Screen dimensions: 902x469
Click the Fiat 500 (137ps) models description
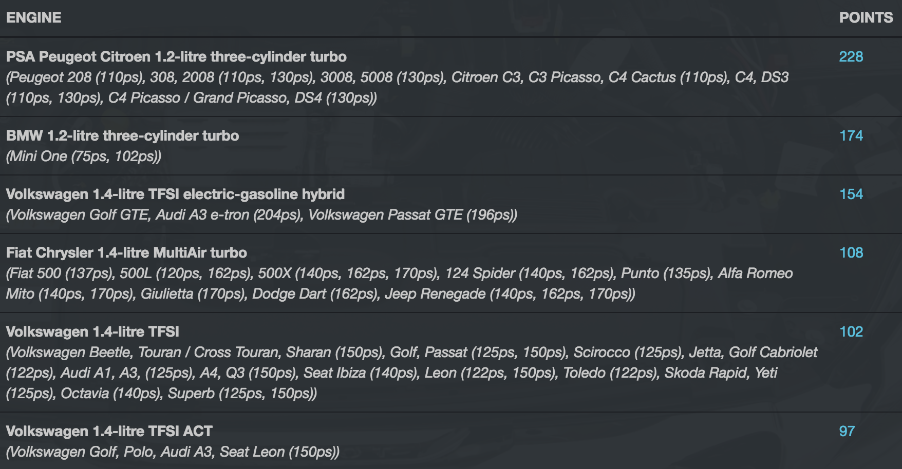point(399,284)
